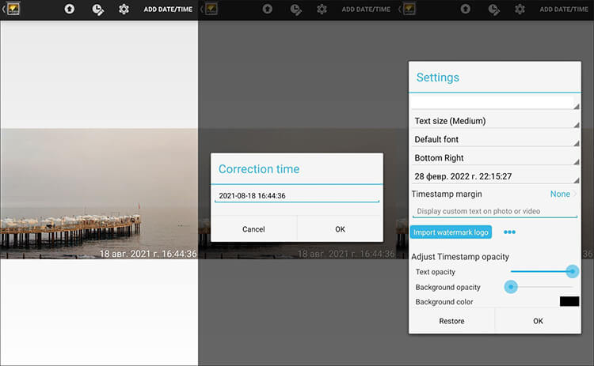Click the custom text input in Settings
Screen dimensions: 594x366
pos(495,211)
